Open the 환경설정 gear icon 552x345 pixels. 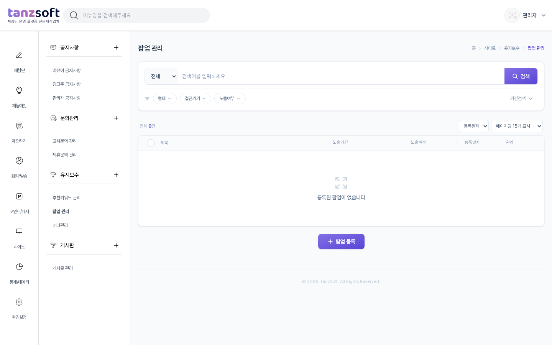[19, 302]
